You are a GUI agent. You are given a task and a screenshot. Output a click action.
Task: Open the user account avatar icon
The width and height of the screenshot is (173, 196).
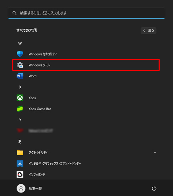pyautogui.click(x=21, y=188)
